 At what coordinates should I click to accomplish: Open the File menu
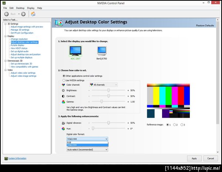(x=5, y=8)
